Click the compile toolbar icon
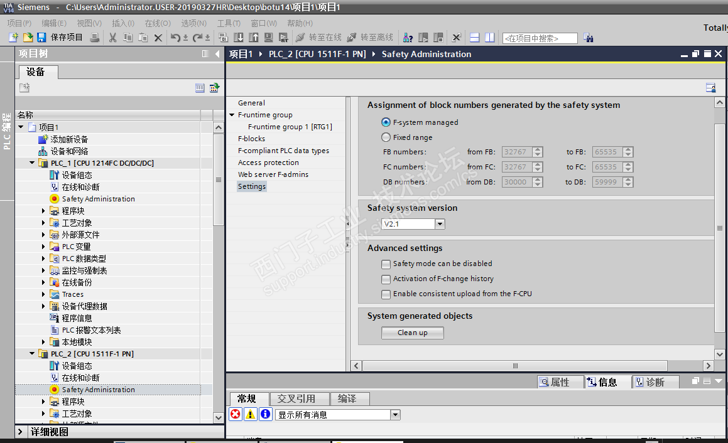The height and width of the screenshot is (443, 728). pyautogui.click(x=224, y=38)
